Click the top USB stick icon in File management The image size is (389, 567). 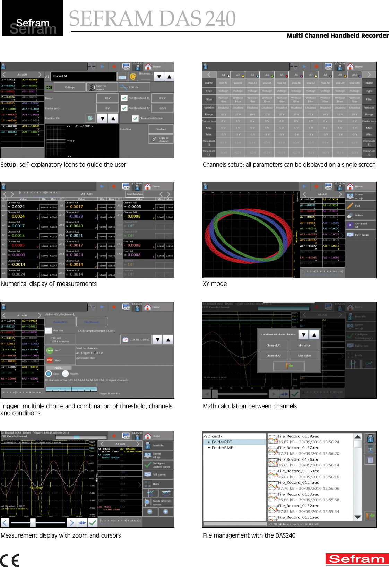[370, 438]
